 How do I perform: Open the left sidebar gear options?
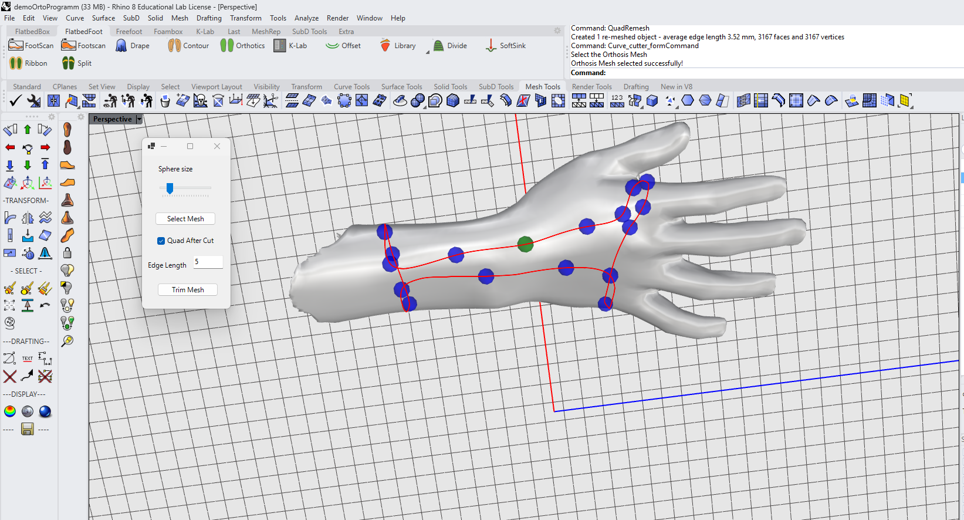tap(52, 117)
